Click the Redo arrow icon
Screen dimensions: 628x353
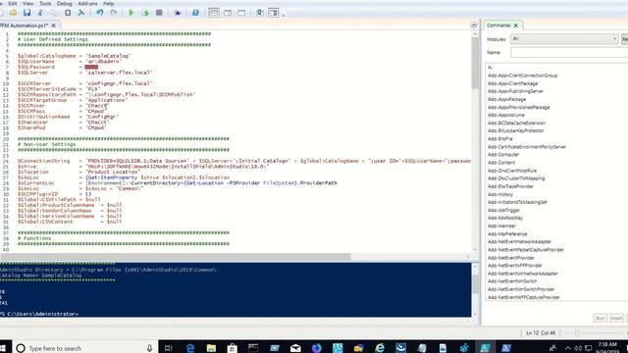click(114, 13)
